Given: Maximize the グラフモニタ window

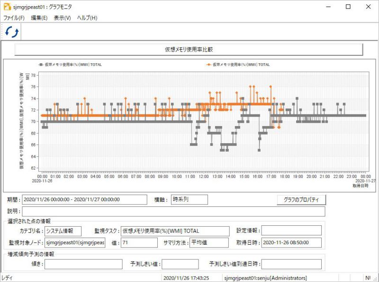Looking at the screenshot, I should pyautogui.click(x=348, y=7).
